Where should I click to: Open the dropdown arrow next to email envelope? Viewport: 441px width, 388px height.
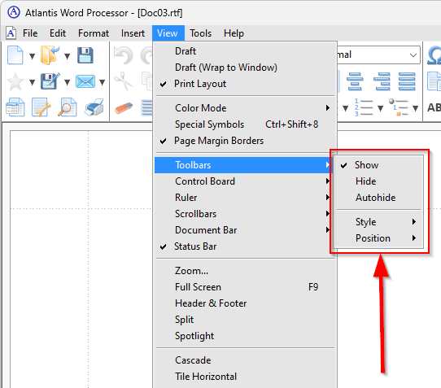click(x=103, y=82)
